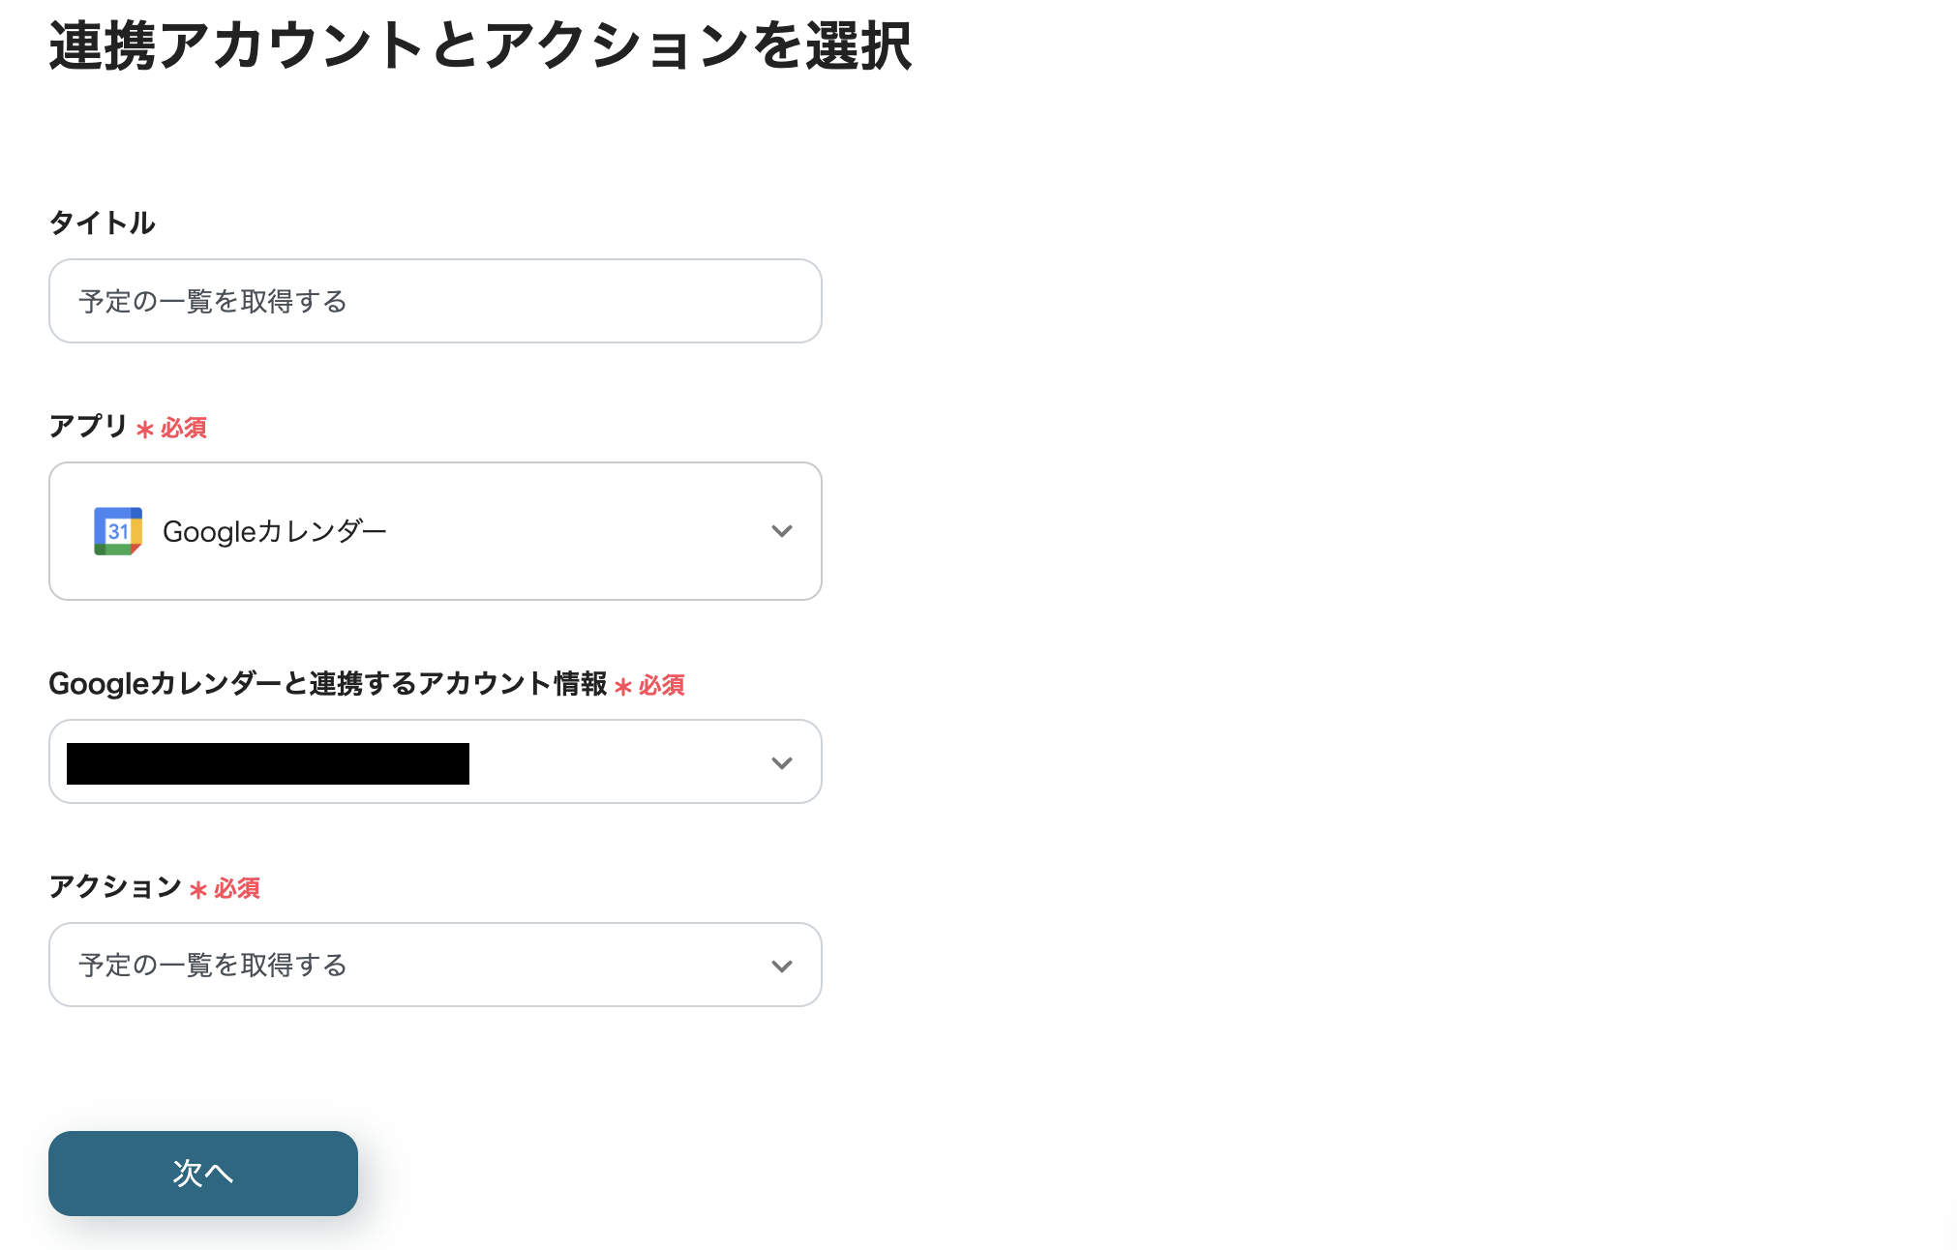Open the アプリ dropdown chevron

point(781,530)
